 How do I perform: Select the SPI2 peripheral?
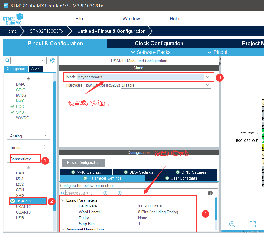pos(20,195)
